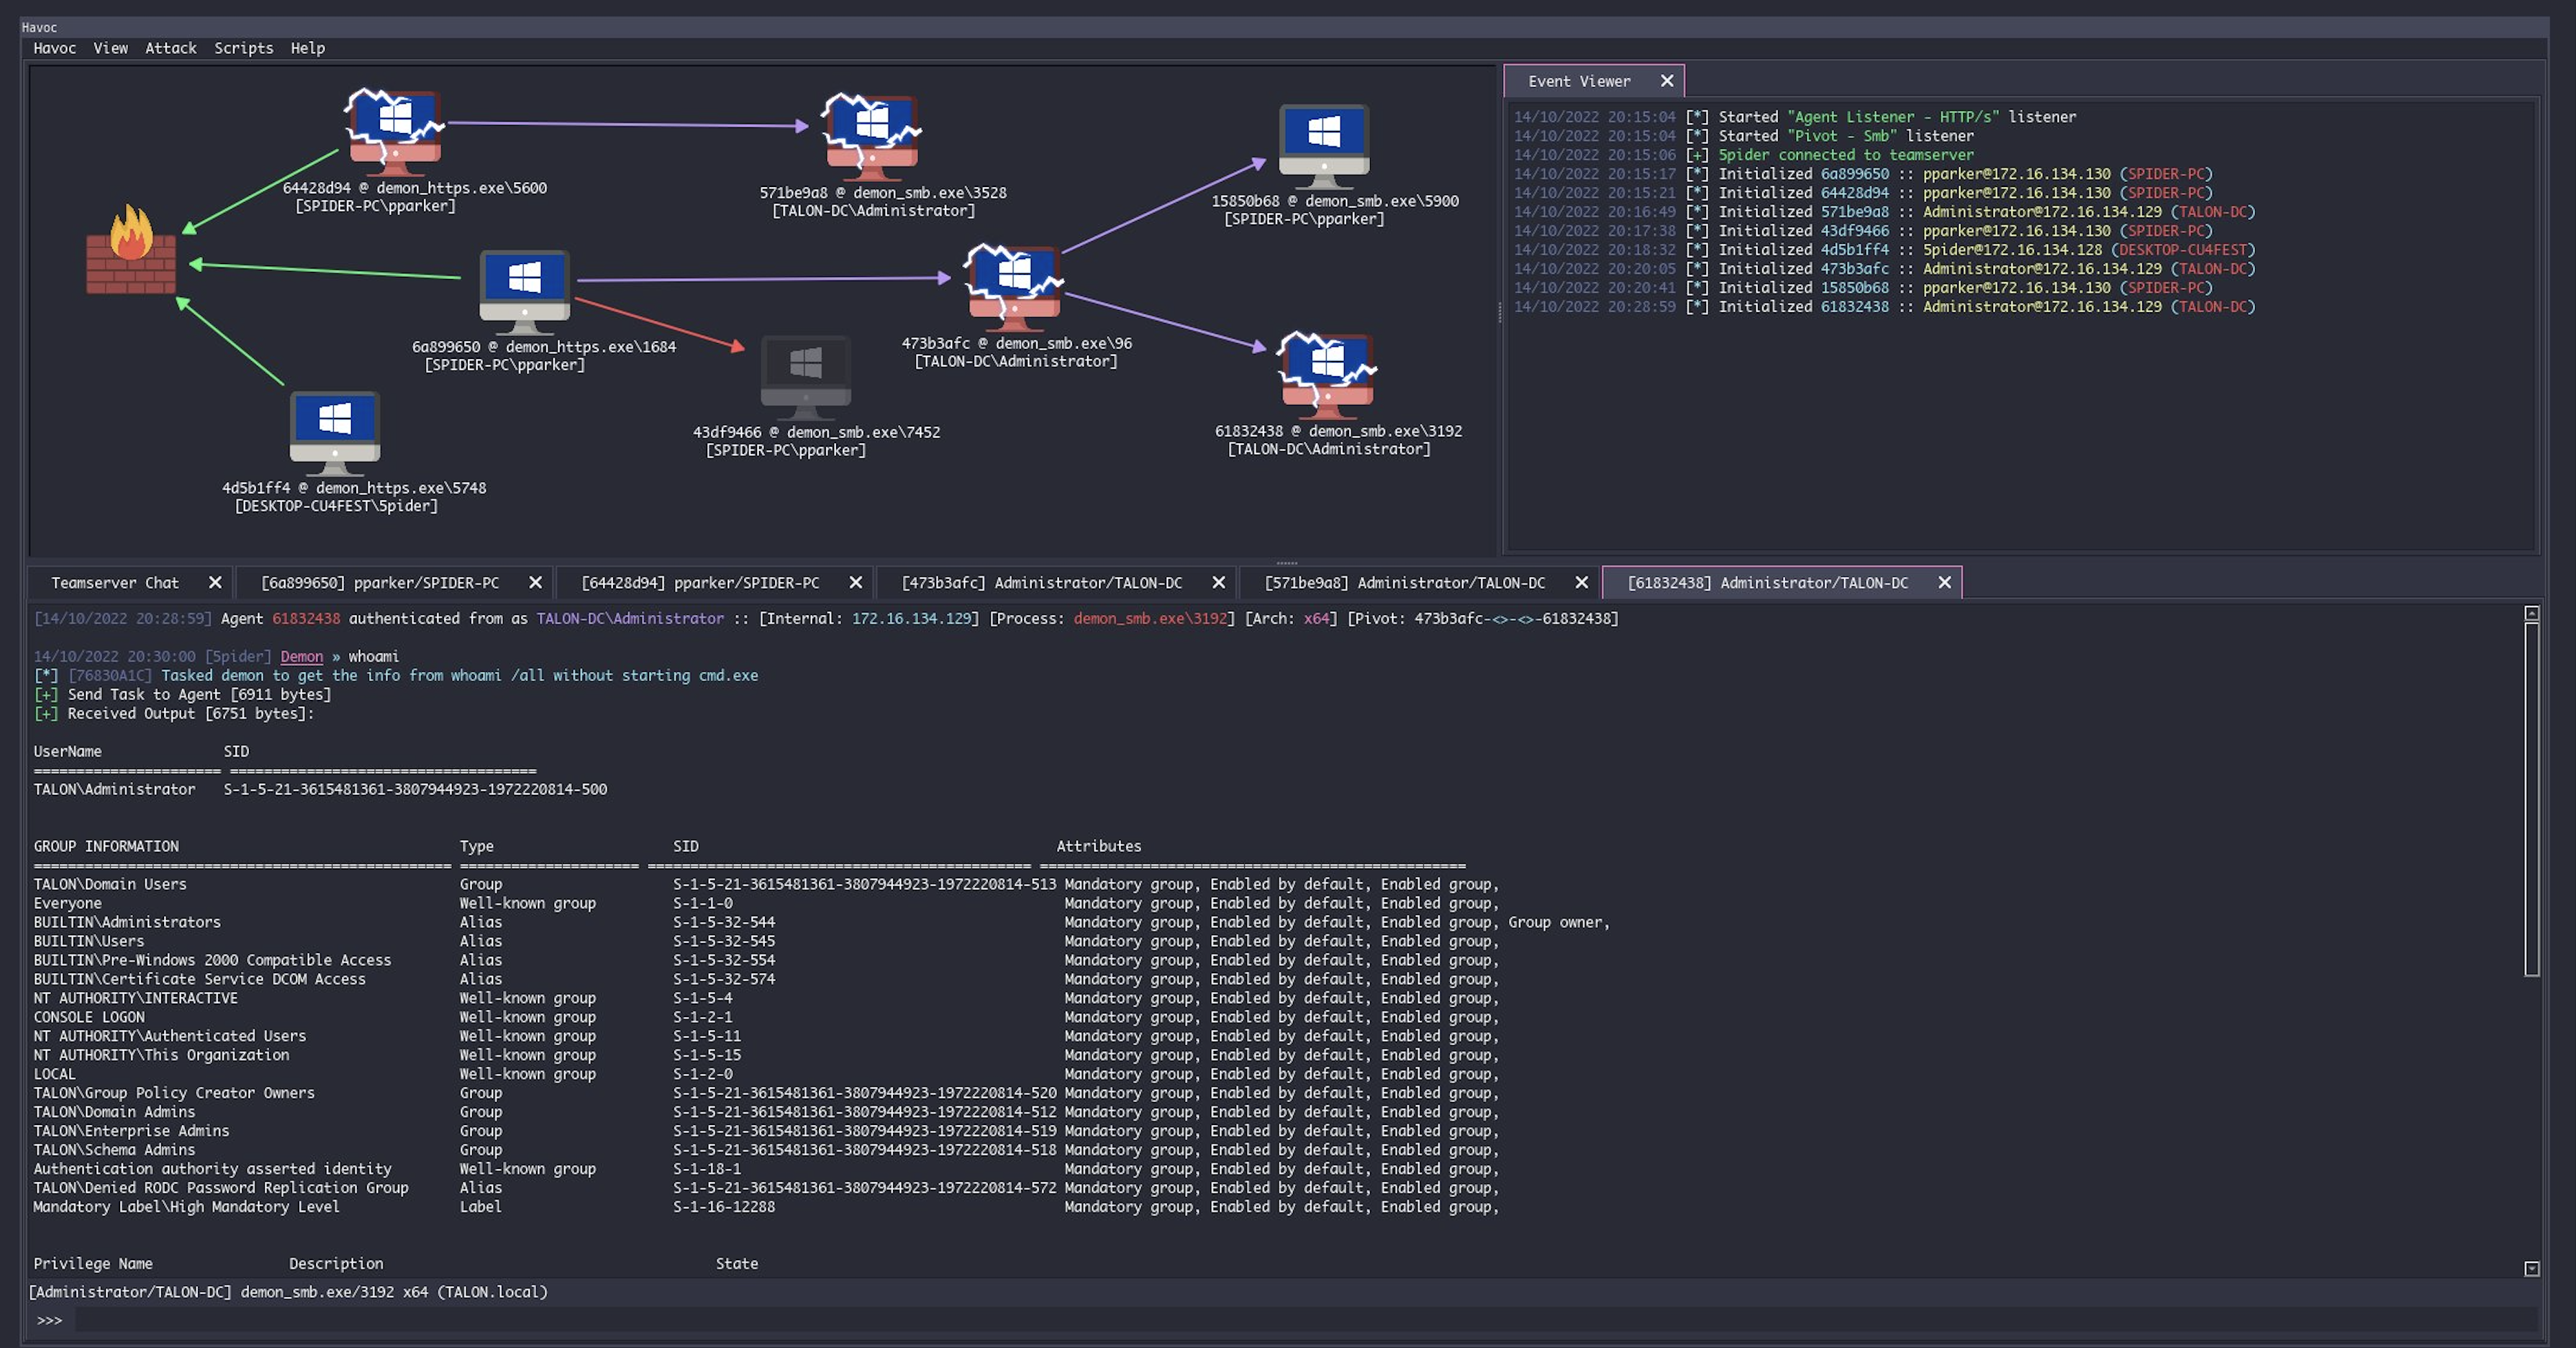Select agent 571be9a8 computer icon
The image size is (2576, 1348).
click(871, 136)
